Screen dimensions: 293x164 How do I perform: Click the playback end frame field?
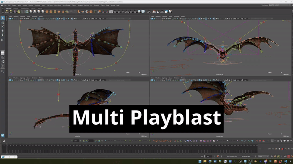tap(209, 156)
